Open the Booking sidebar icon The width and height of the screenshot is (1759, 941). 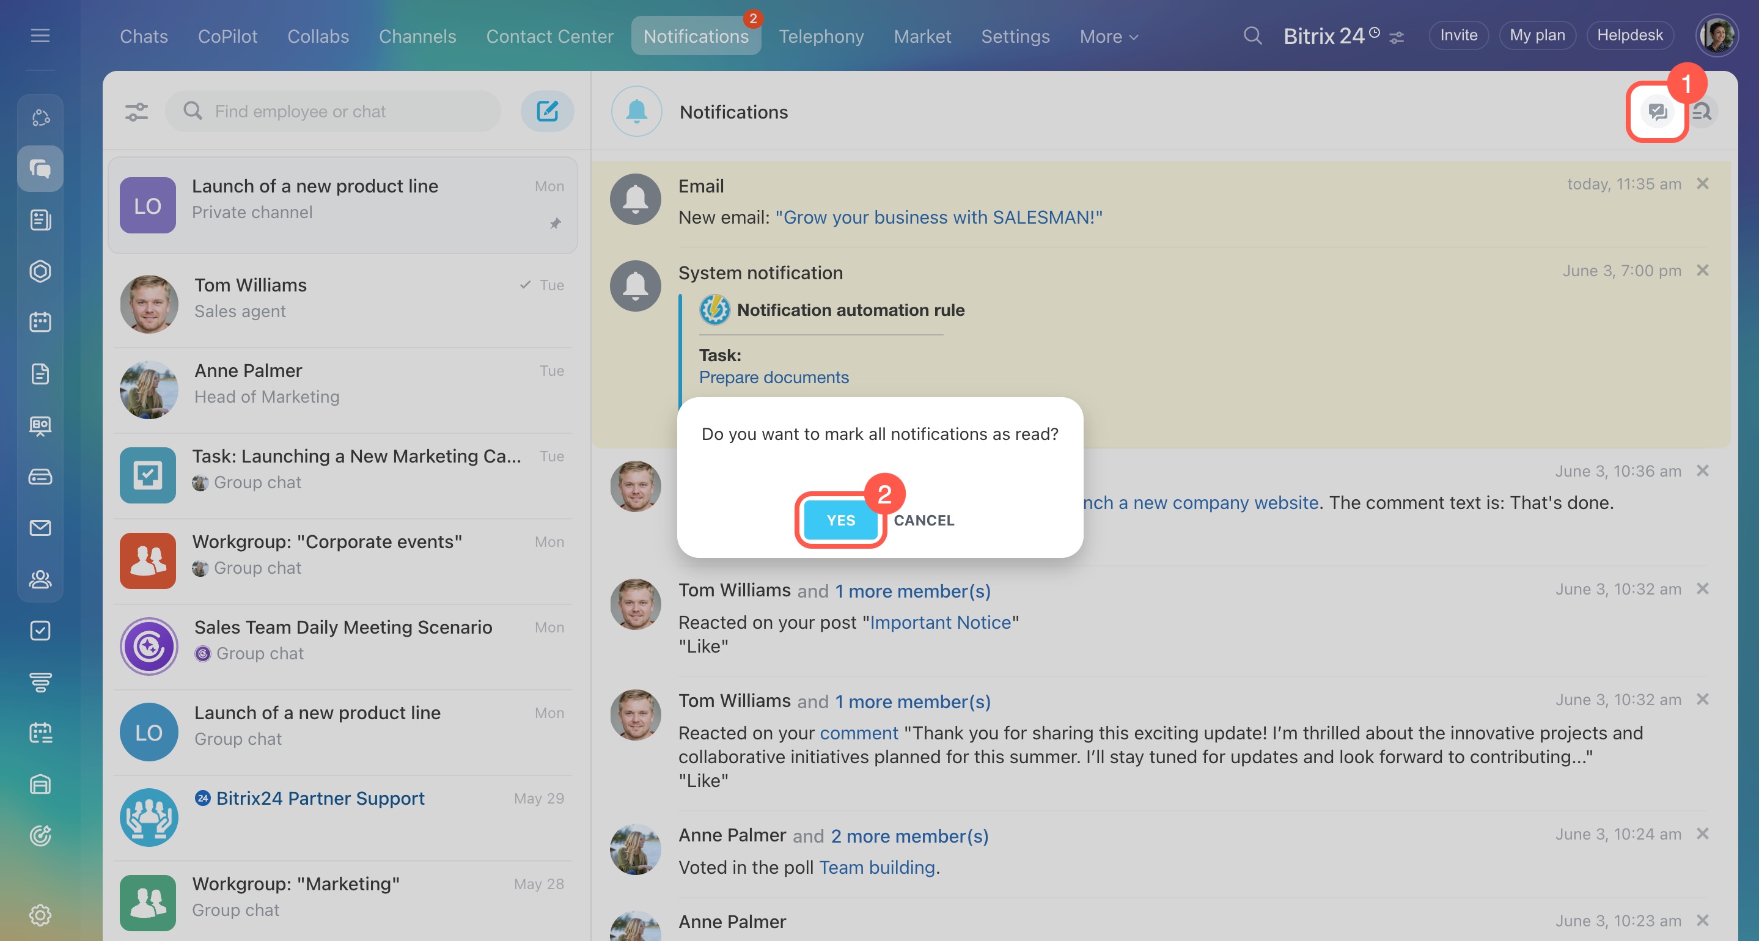click(x=40, y=733)
